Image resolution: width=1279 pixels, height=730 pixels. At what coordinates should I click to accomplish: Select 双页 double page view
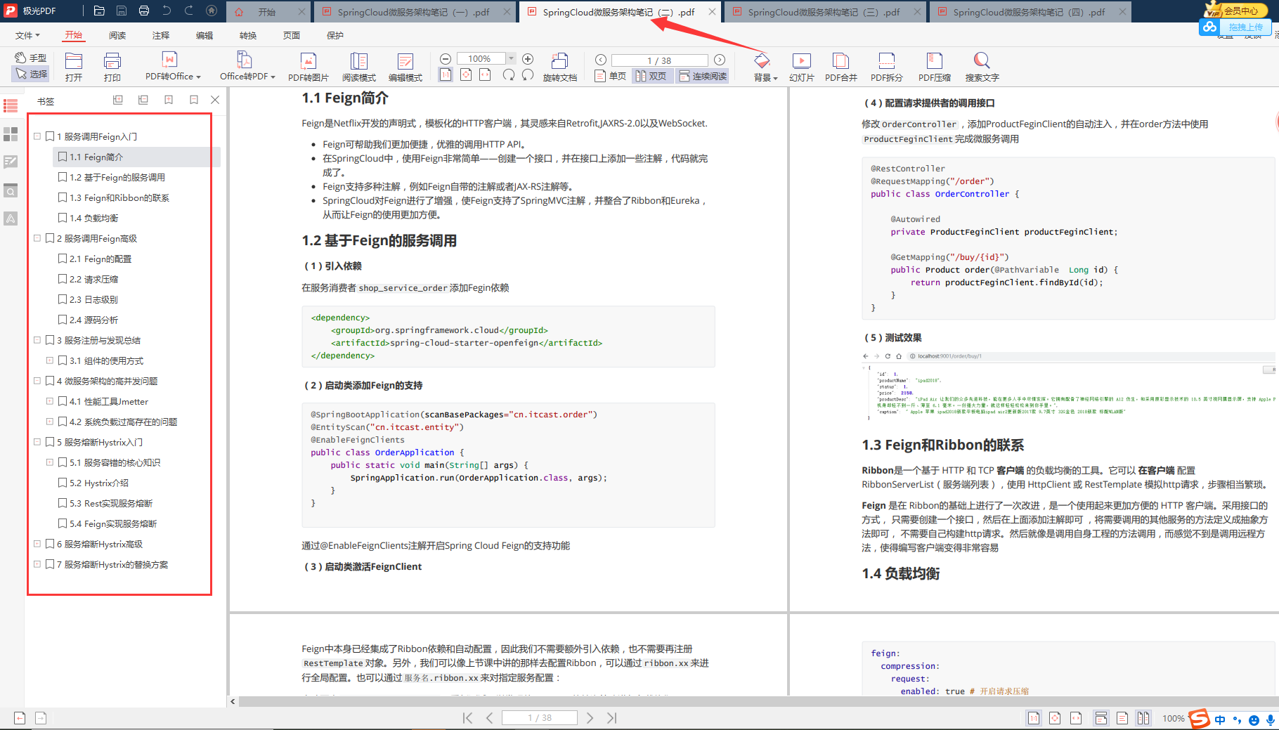651,76
